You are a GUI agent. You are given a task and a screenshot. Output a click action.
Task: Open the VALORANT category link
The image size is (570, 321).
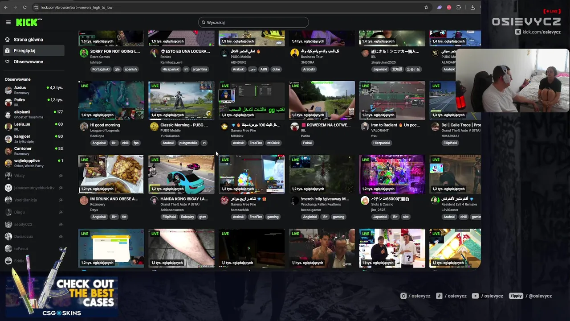[380, 131]
